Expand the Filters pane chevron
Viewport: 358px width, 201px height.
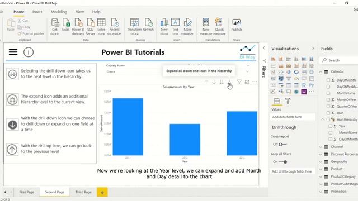(264, 48)
